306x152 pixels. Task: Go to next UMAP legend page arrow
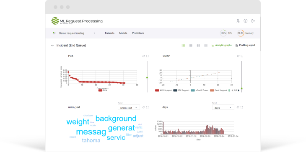tap(239, 90)
